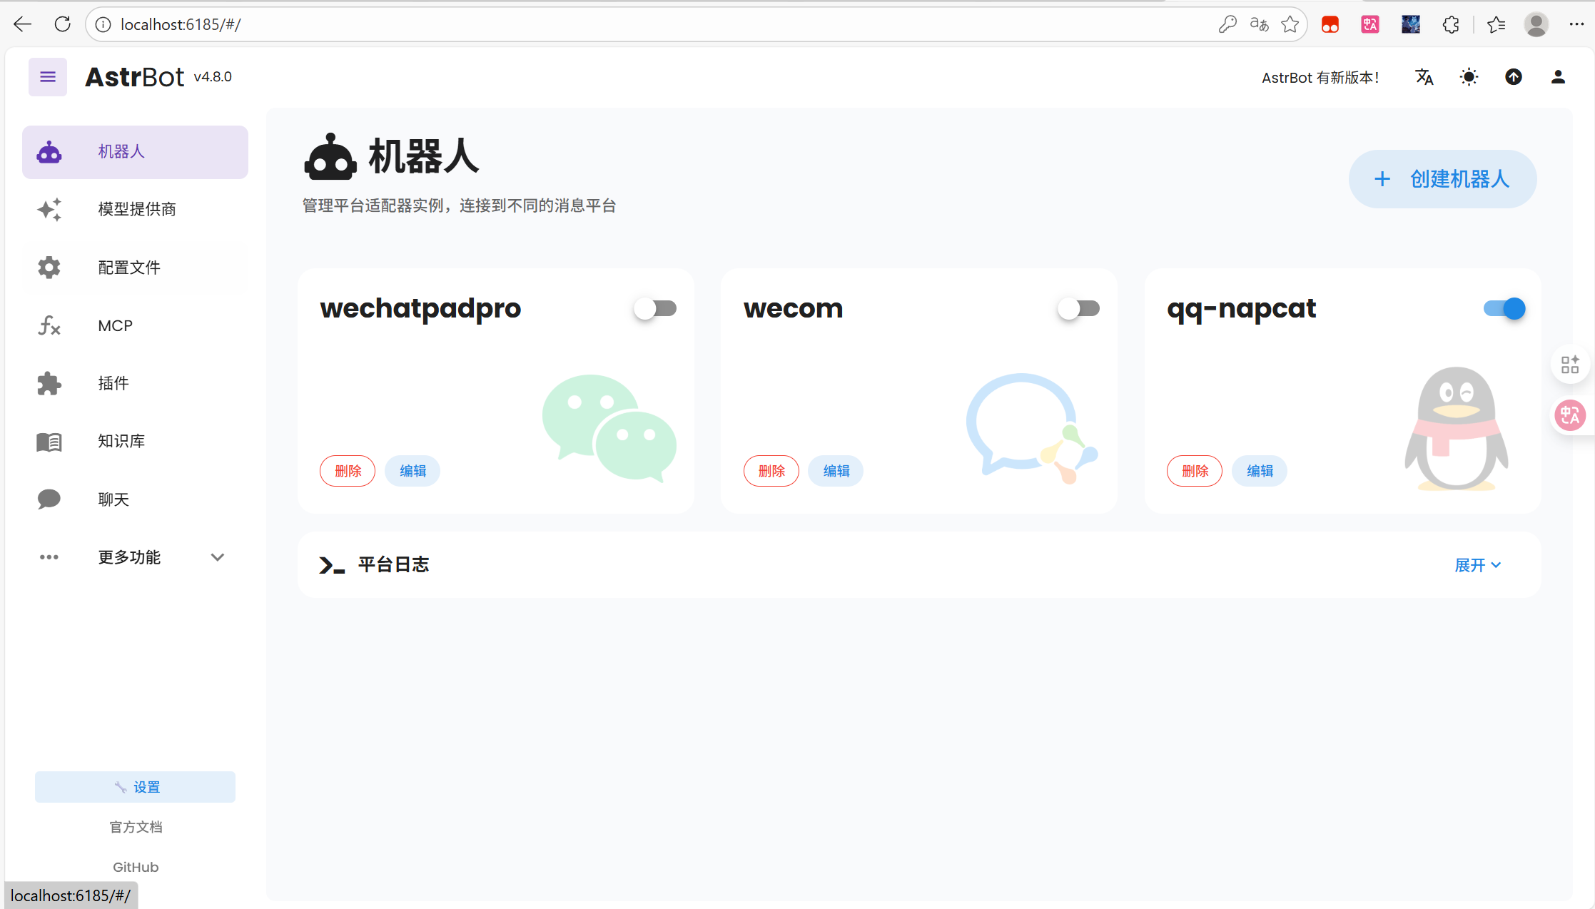
Task: Open the password key icon in address bar
Action: point(1227,24)
